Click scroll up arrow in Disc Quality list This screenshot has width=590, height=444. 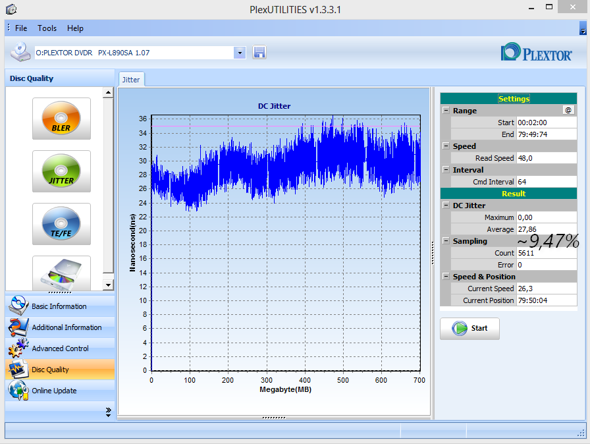click(108, 92)
